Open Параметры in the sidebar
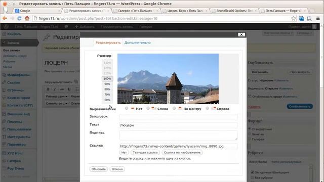Image resolution: width=324 pixels, height=182 pixels. (x=17, y=145)
